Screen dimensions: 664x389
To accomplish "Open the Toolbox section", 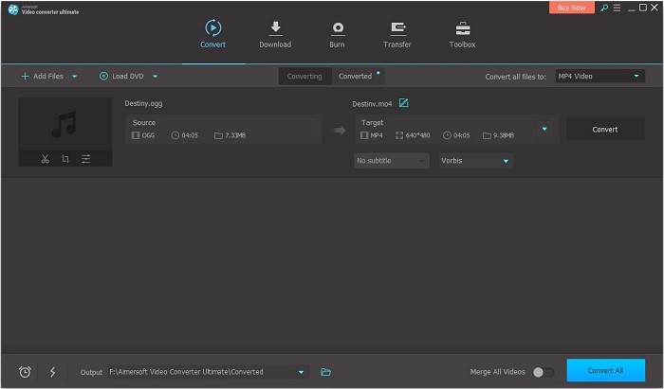I will pyautogui.click(x=463, y=35).
